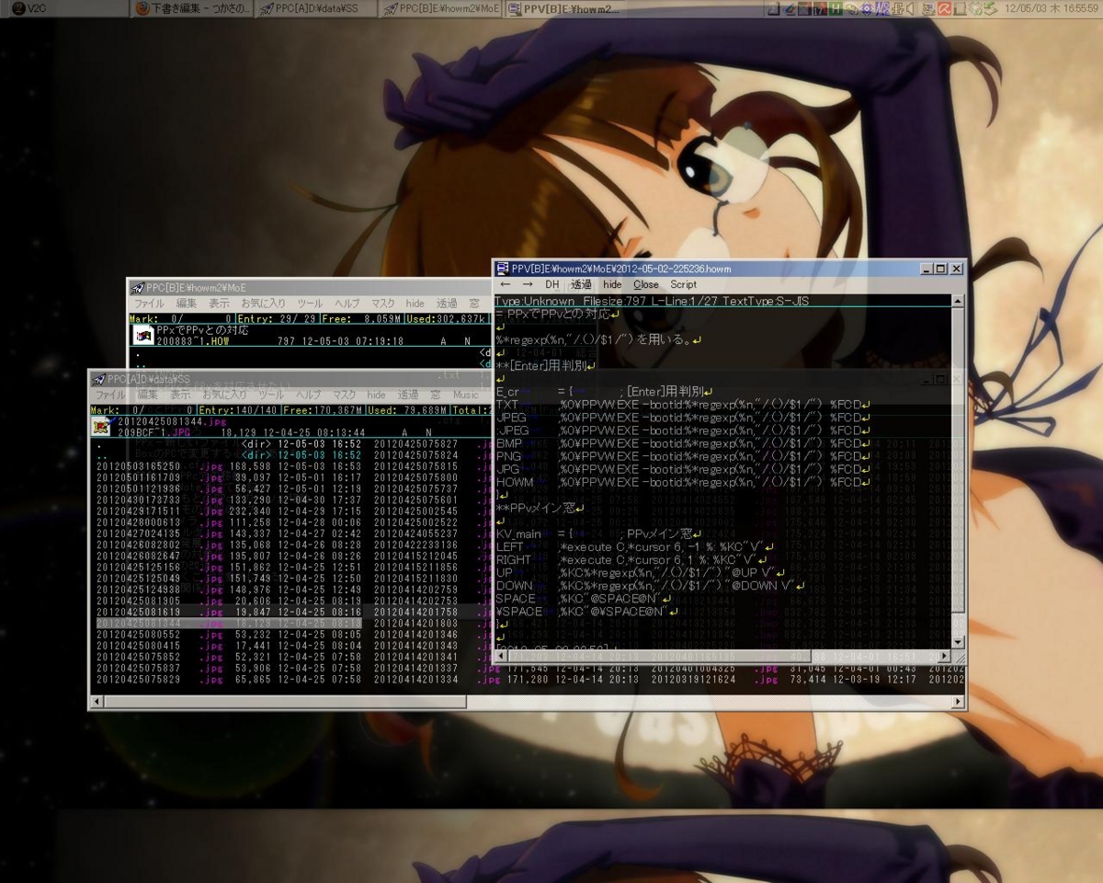This screenshot has width=1103, height=883.
Task: Open the Script menu in PPV
Action: [683, 285]
